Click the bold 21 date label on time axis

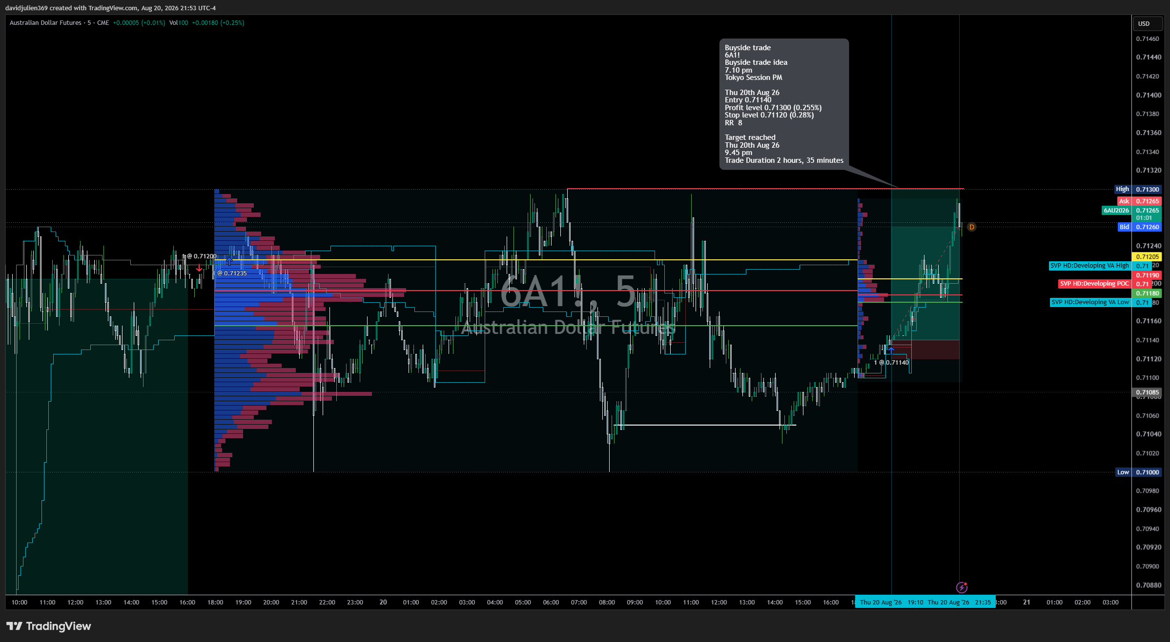click(x=1026, y=603)
